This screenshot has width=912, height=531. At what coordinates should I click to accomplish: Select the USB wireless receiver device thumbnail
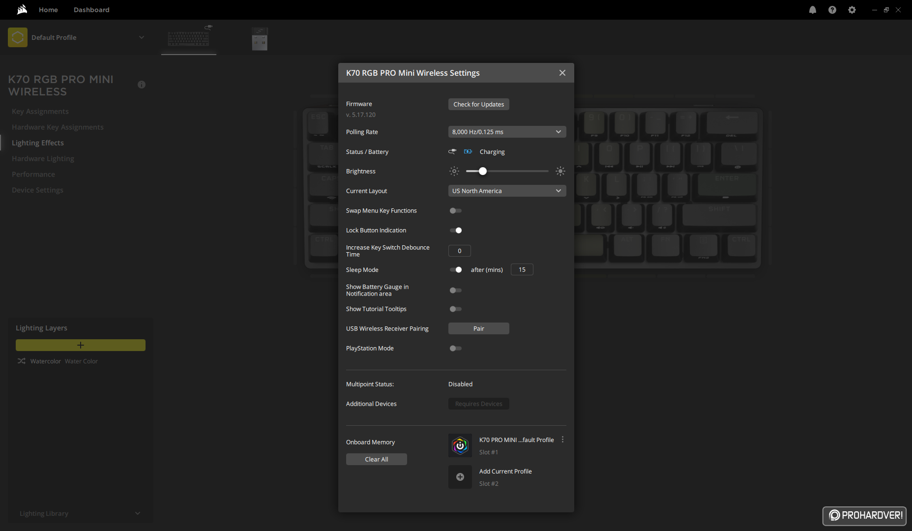pos(260,39)
